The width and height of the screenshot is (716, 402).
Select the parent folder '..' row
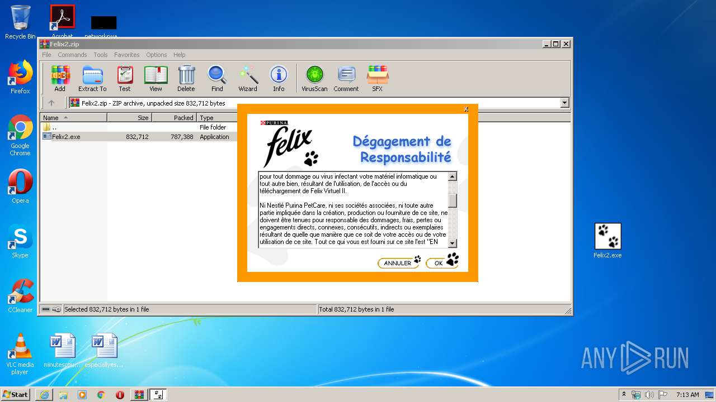(138, 127)
